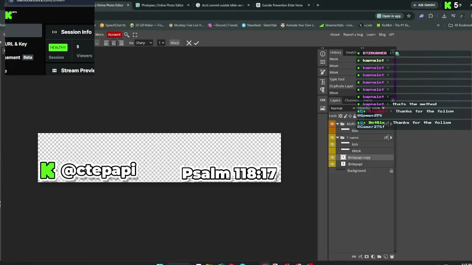The width and height of the screenshot is (472, 265).
Task: Lock image pixels brush icon
Action: [345, 116]
